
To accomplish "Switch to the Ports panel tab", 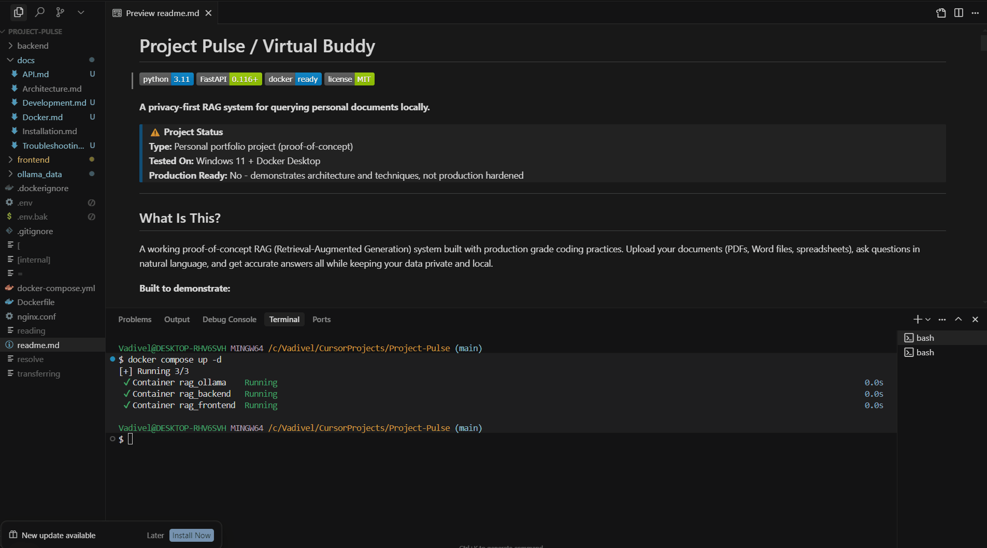I will [x=321, y=319].
